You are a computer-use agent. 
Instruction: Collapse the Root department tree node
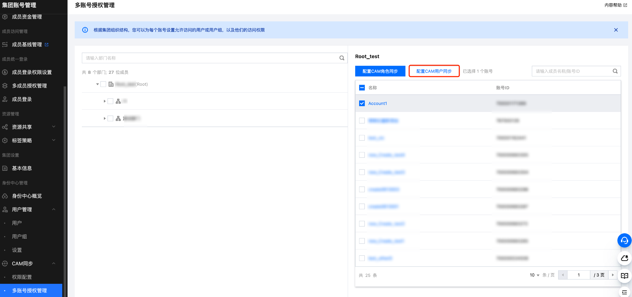(97, 84)
